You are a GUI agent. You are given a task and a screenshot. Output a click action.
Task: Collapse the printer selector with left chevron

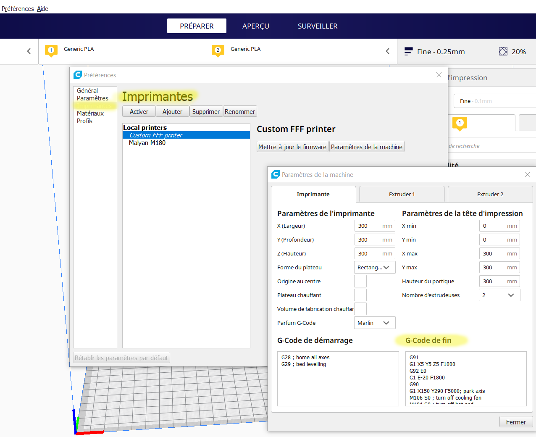(x=29, y=51)
